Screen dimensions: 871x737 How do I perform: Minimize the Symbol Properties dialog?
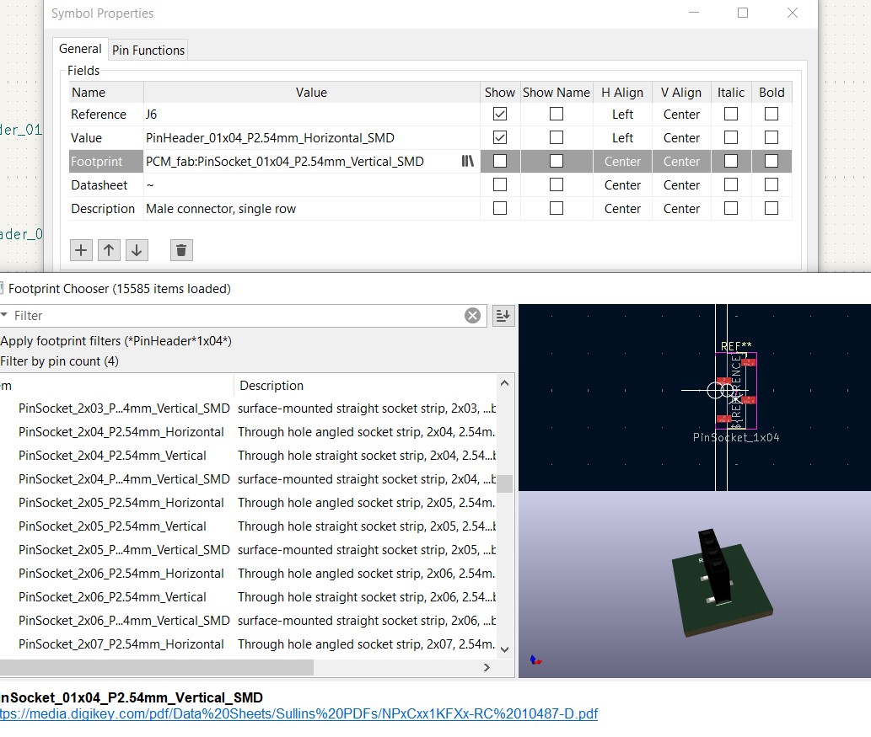(694, 13)
